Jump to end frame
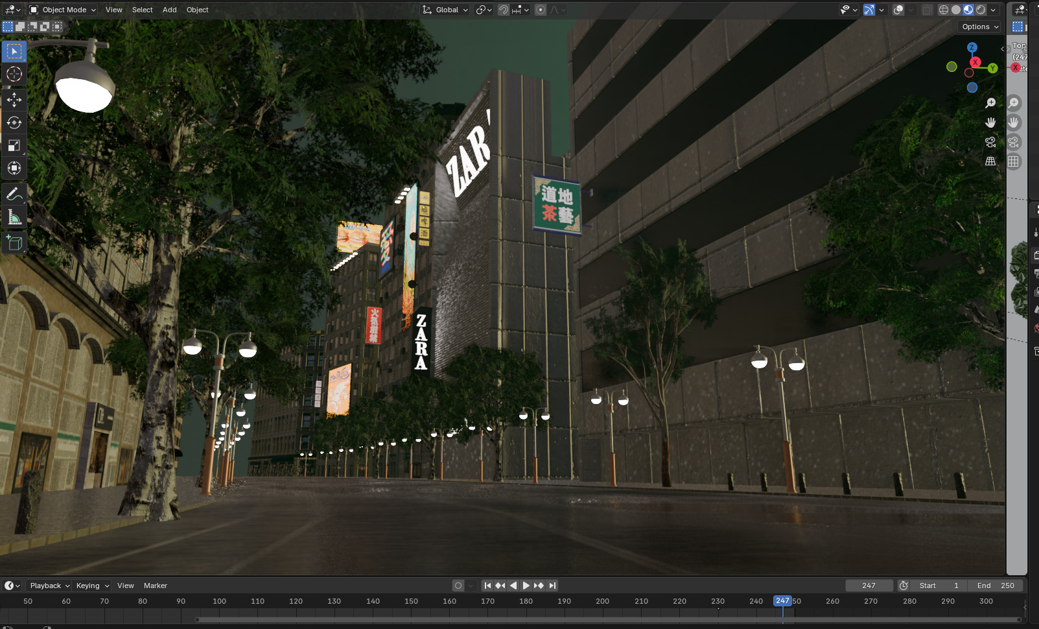1039x629 pixels. (552, 586)
